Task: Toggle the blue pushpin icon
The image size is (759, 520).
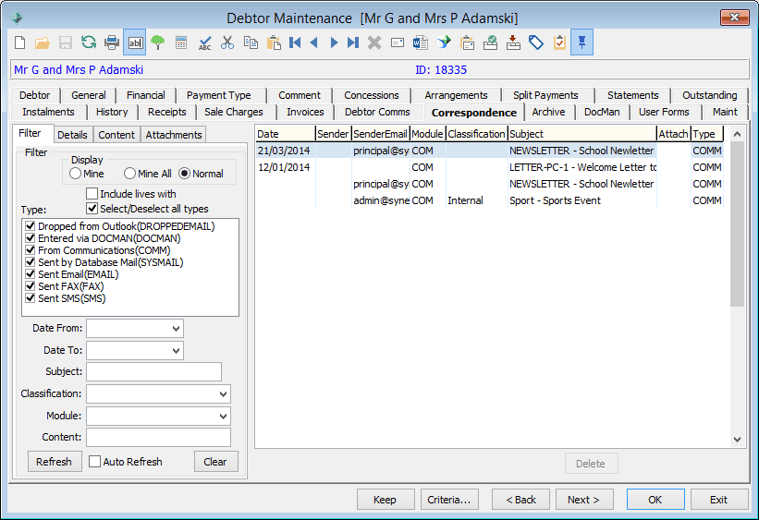Action: click(581, 42)
